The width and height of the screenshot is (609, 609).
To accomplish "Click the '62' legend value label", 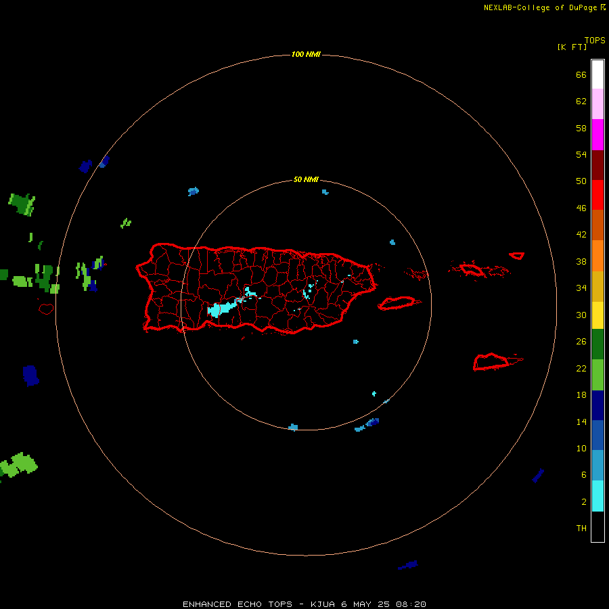I will coord(581,101).
